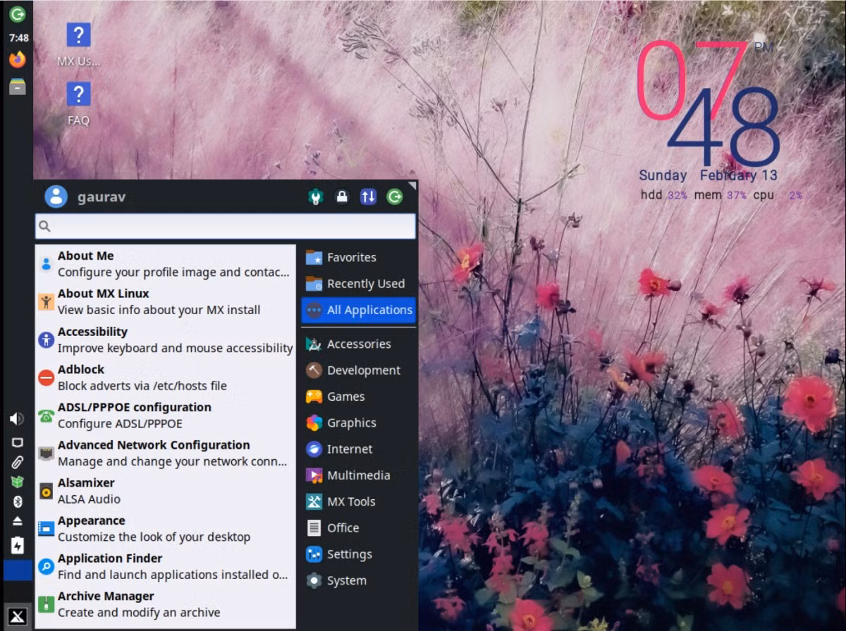This screenshot has height=631, width=846.
Task: Open Firefox from the panel
Action: (18, 60)
